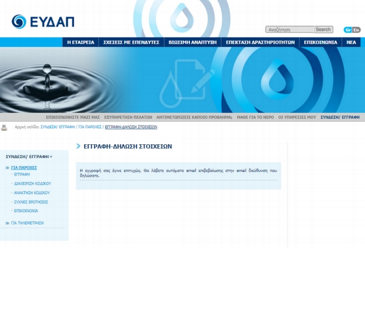Image resolution: width=365 pixels, height=309 pixels.
Task: Collapse the ΓΙΑ ΠΑΡΟΧΕΣ sidebar section
Action: coord(24,167)
